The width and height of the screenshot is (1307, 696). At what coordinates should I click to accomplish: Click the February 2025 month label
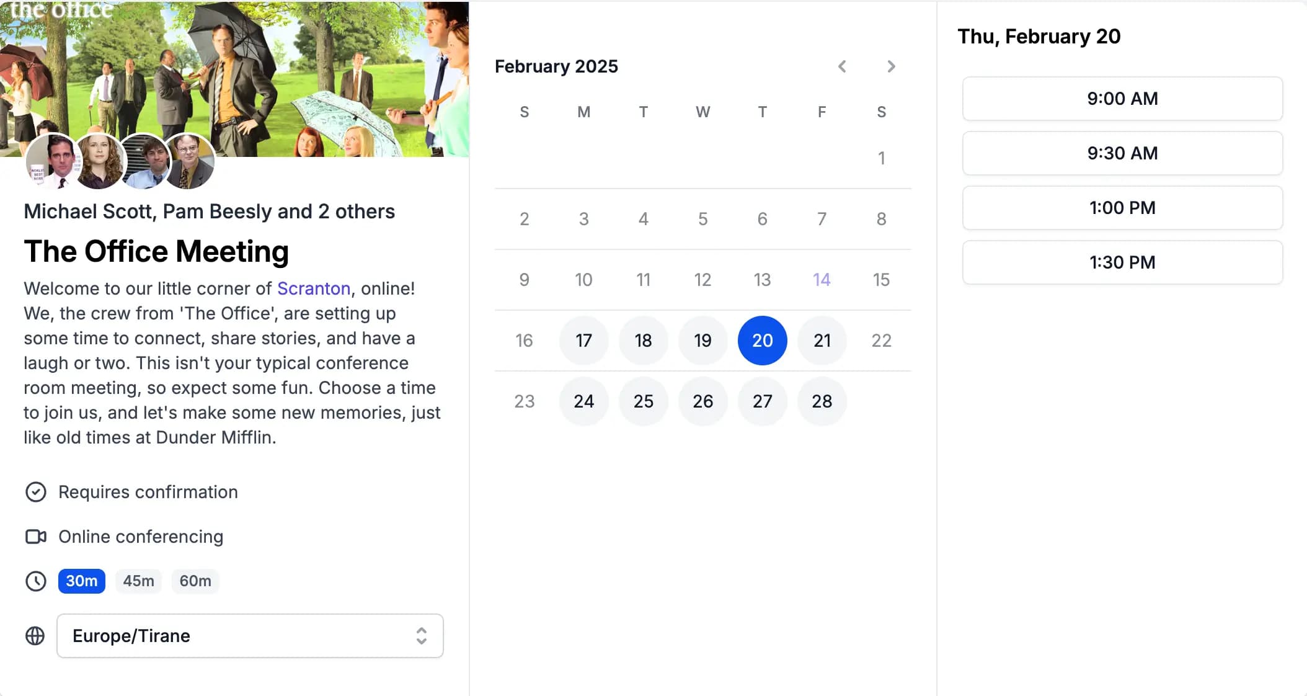556,66
